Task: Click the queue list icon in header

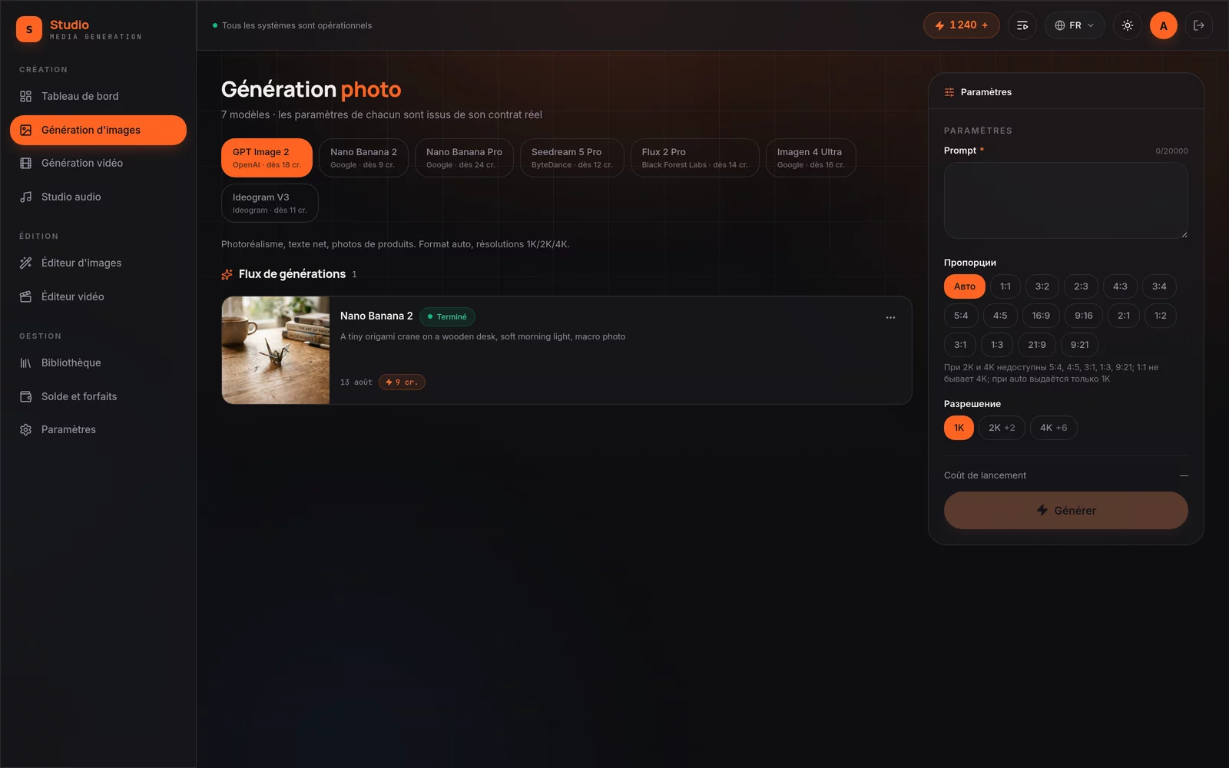Action: click(1022, 25)
